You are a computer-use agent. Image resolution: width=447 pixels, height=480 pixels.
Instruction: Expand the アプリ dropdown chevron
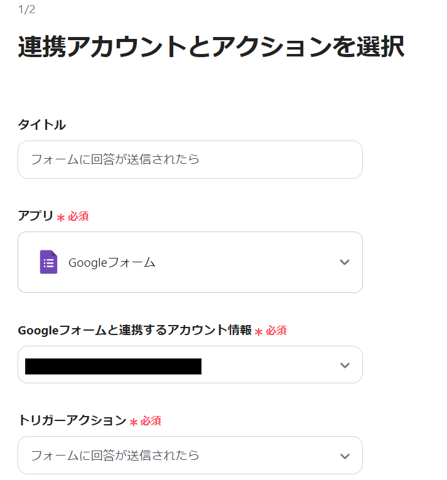pos(344,262)
